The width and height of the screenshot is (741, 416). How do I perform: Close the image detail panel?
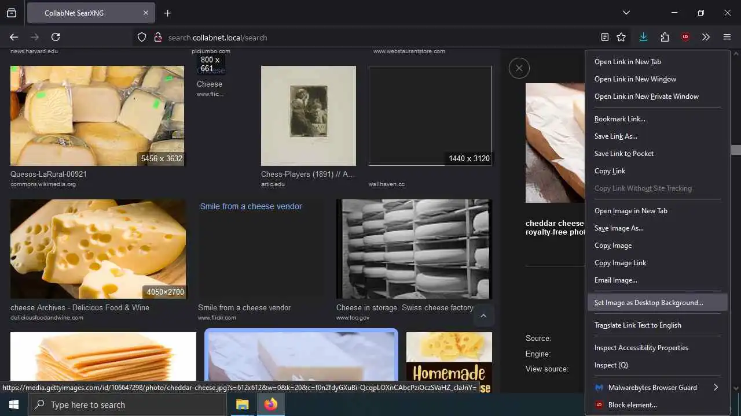(519, 68)
